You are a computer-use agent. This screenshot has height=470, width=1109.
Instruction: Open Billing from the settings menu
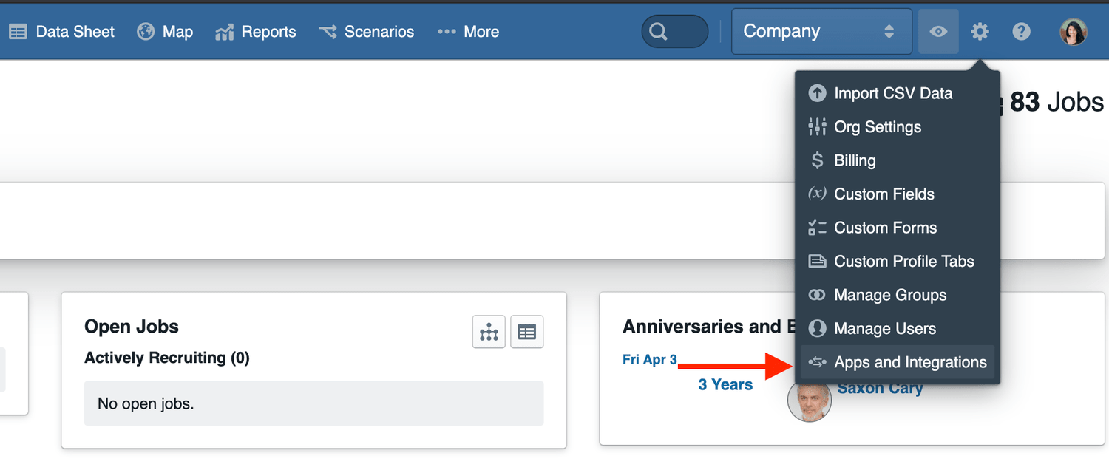855,160
